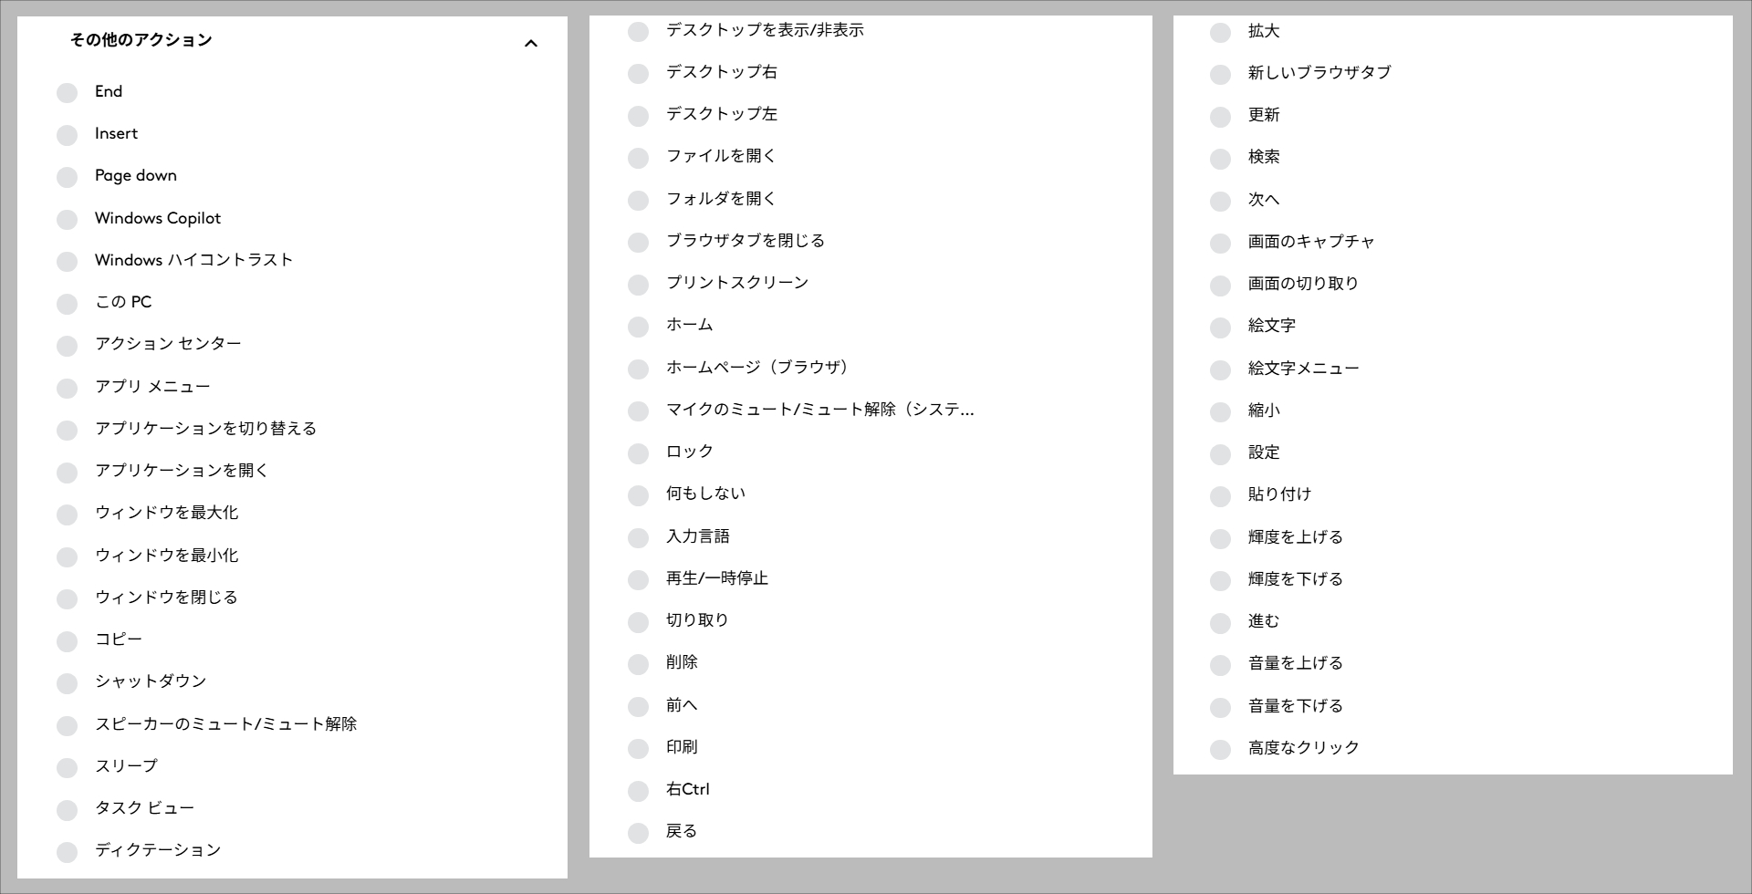The image size is (1752, 894).
Task: Choose デスクトップを表示/非表示 option
Action: click(x=638, y=31)
